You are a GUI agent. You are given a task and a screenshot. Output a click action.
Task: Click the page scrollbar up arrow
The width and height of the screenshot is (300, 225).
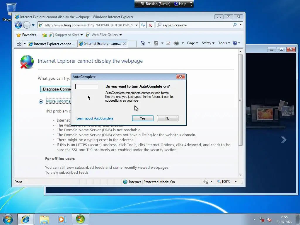[241, 52]
